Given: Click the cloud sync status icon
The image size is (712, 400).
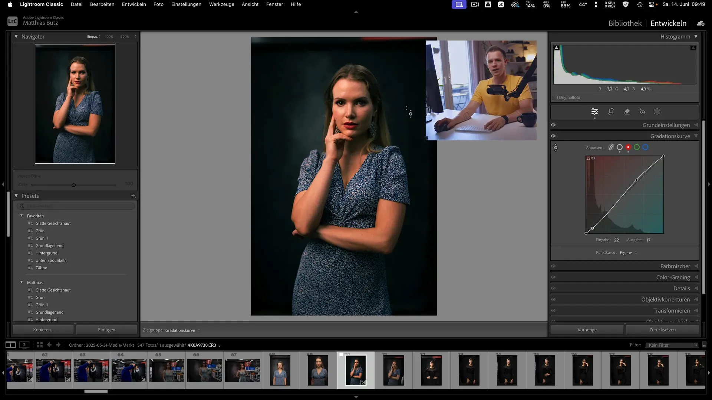Looking at the screenshot, I should (x=701, y=23).
